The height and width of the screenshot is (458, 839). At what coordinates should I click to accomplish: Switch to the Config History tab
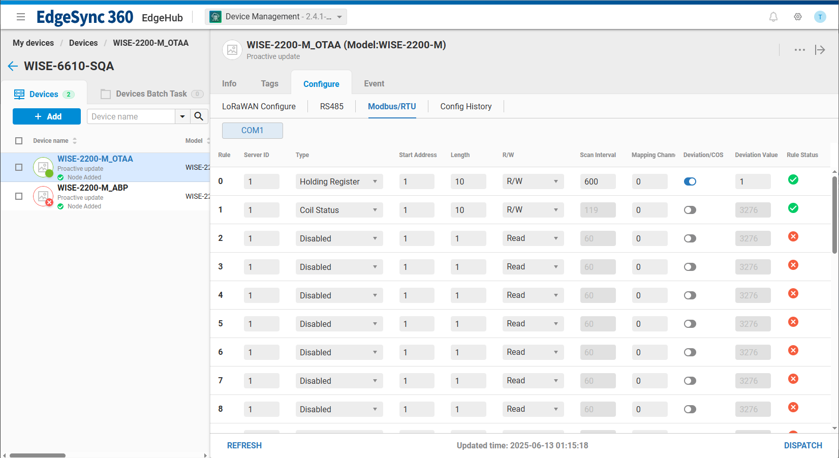coord(465,106)
